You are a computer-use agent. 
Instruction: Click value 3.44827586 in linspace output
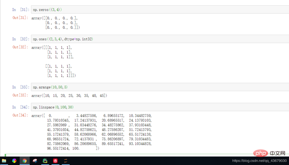click(86, 116)
